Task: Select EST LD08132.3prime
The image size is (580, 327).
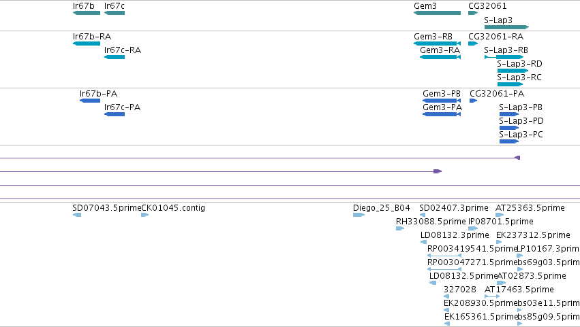Action: pos(424,243)
